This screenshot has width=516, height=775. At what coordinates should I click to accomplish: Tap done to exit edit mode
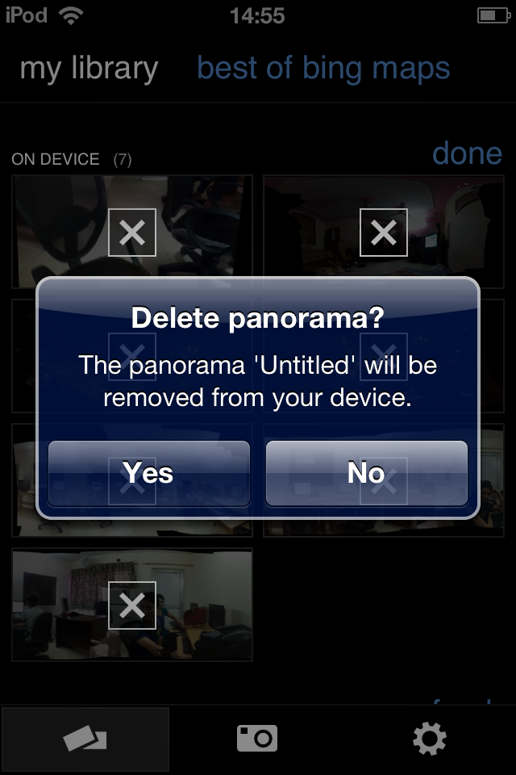point(467,153)
